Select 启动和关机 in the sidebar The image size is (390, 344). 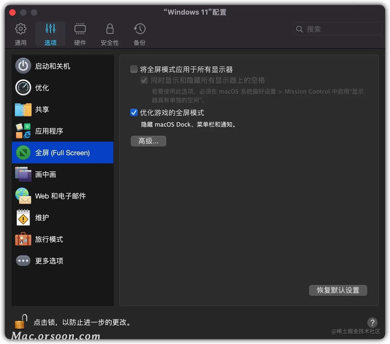(x=62, y=66)
